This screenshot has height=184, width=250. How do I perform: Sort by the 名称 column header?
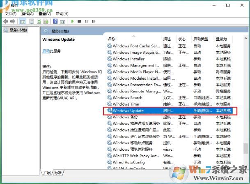[111, 39]
